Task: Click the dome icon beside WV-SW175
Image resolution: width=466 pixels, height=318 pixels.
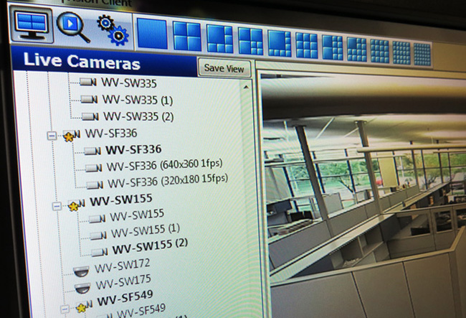Action: [x=82, y=289]
